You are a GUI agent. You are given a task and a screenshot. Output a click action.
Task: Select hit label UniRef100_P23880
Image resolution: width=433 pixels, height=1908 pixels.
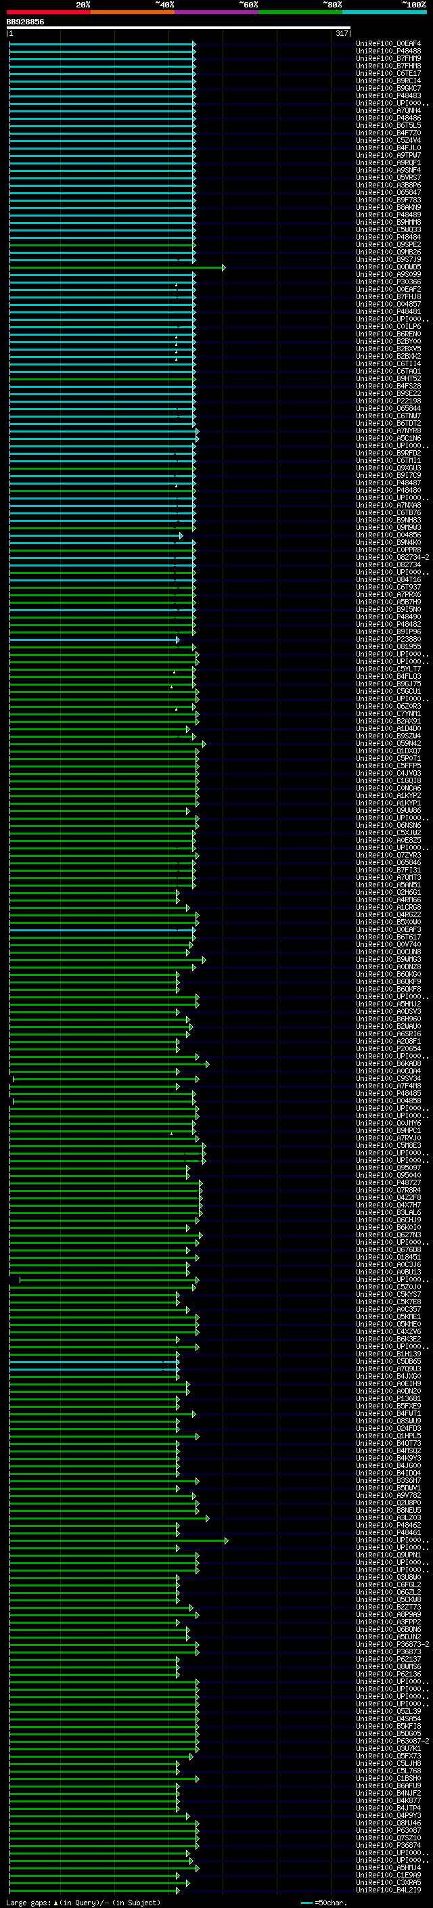[x=388, y=640]
